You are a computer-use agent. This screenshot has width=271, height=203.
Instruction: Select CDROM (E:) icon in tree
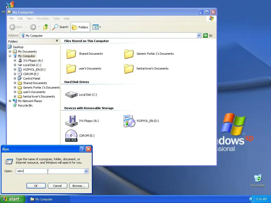click(x=20, y=74)
